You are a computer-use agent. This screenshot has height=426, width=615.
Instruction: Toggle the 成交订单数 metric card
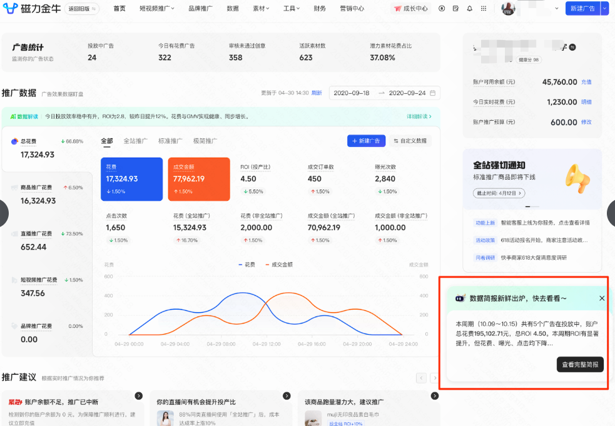(x=333, y=180)
